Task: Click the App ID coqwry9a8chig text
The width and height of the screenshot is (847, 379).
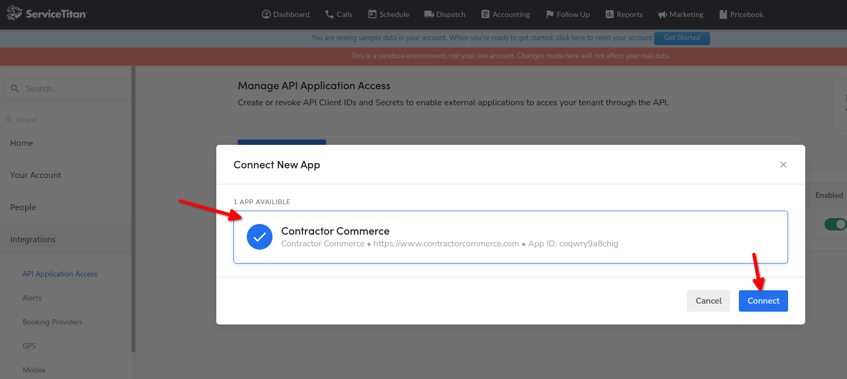Action: pyautogui.click(x=573, y=244)
